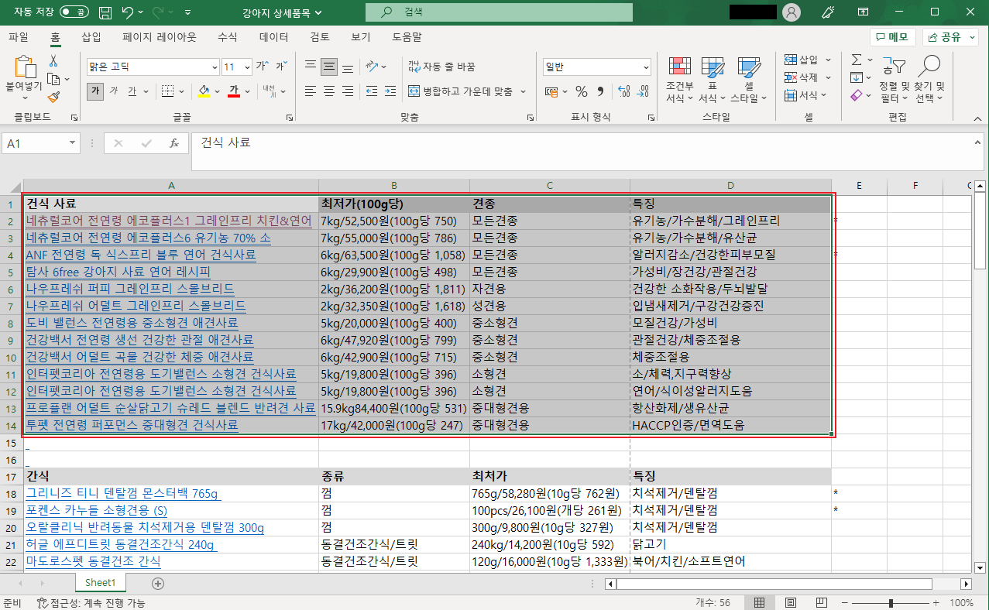Open link 마도로스펫 동결건조 간식
Screen dimensions: 989x610
point(93,561)
